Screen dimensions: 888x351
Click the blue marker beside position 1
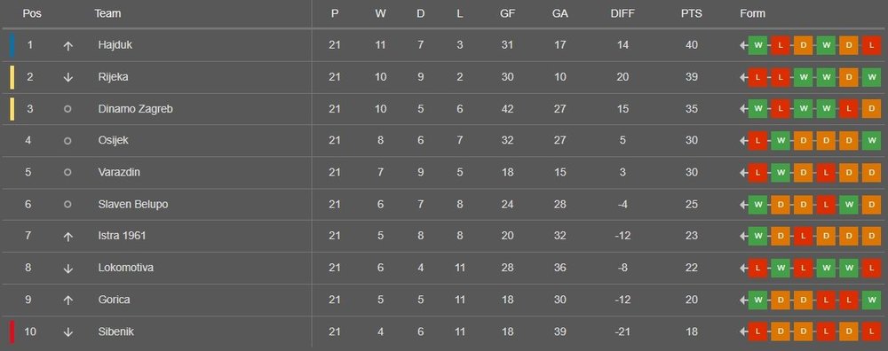coord(12,45)
